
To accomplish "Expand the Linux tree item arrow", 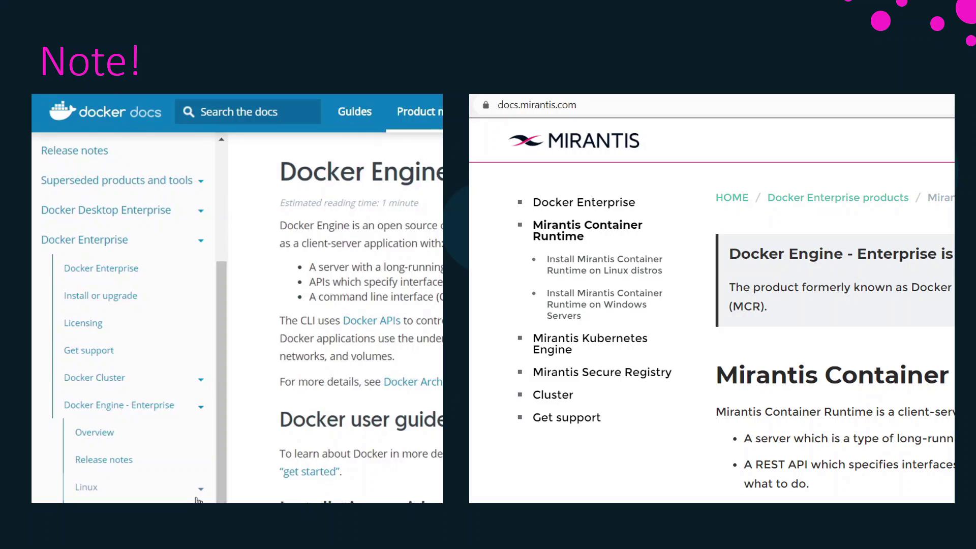I will point(201,489).
